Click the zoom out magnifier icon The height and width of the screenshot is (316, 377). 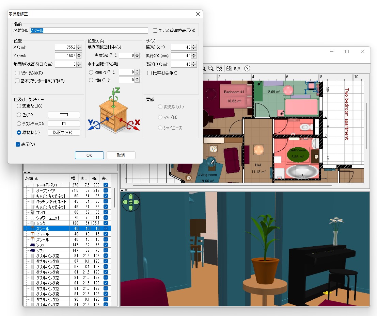tap(210, 68)
